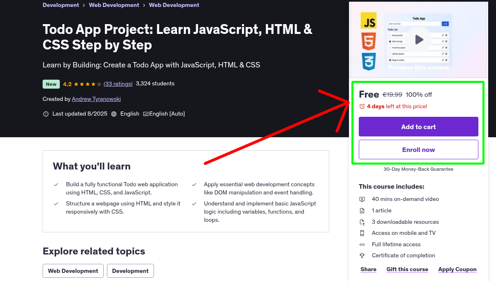This screenshot has height=281, width=496.
Task: Click the on-demand video icon
Action: 362,199
